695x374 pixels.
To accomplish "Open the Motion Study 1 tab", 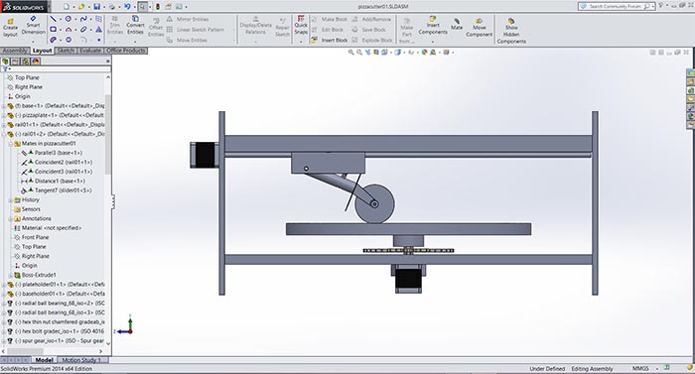I will pyautogui.click(x=81, y=360).
